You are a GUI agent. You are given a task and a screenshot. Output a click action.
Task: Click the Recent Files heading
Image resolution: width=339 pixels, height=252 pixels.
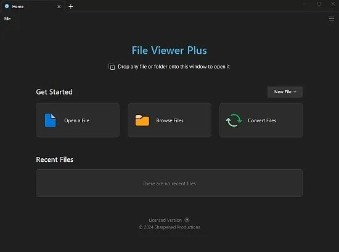(x=55, y=159)
